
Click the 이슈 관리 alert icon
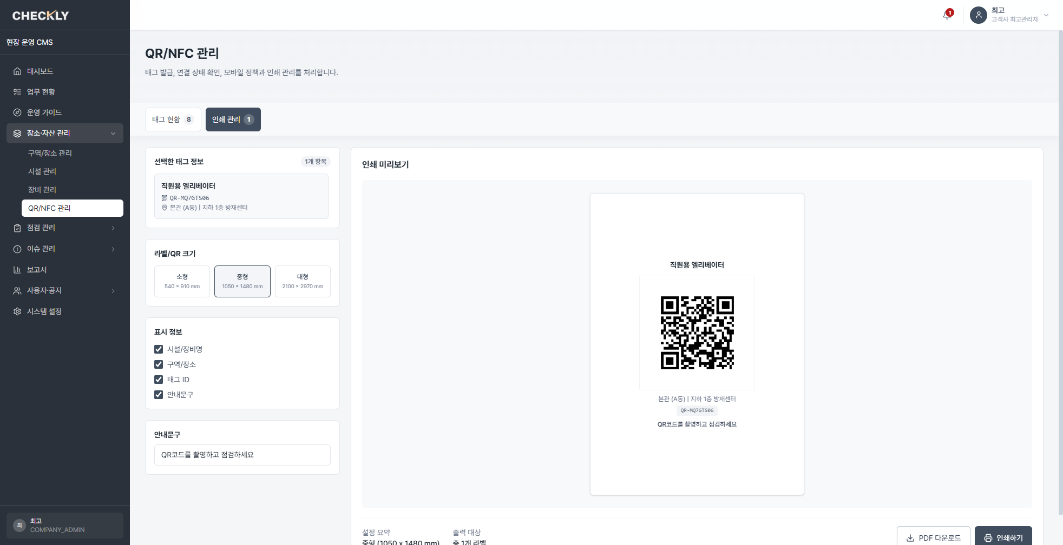pyautogui.click(x=17, y=249)
